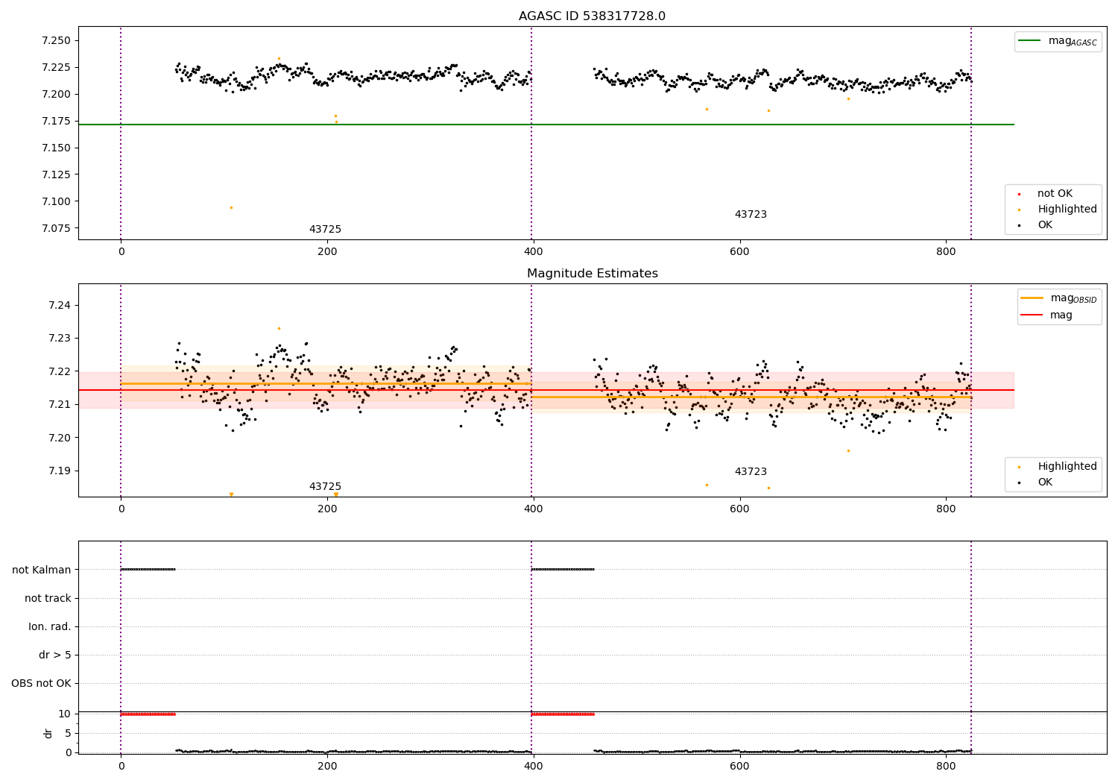Click y-tick 7.24 in middle plot
The width and height of the screenshot is (1118, 783).
click(x=60, y=305)
